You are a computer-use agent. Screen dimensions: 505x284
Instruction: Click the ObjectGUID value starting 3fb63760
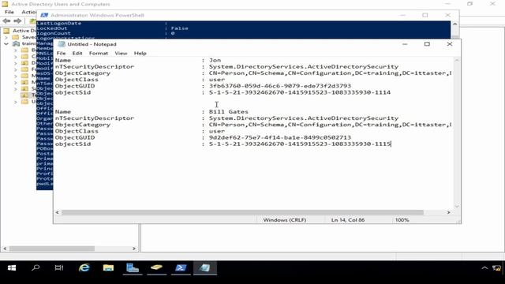[x=280, y=86]
